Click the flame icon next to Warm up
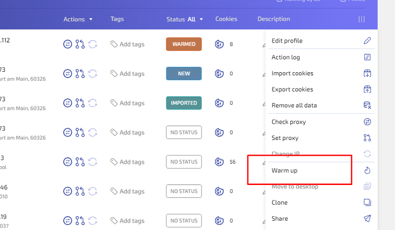The height and width of the screenshot is (230, 395). (x=367, y=171)
